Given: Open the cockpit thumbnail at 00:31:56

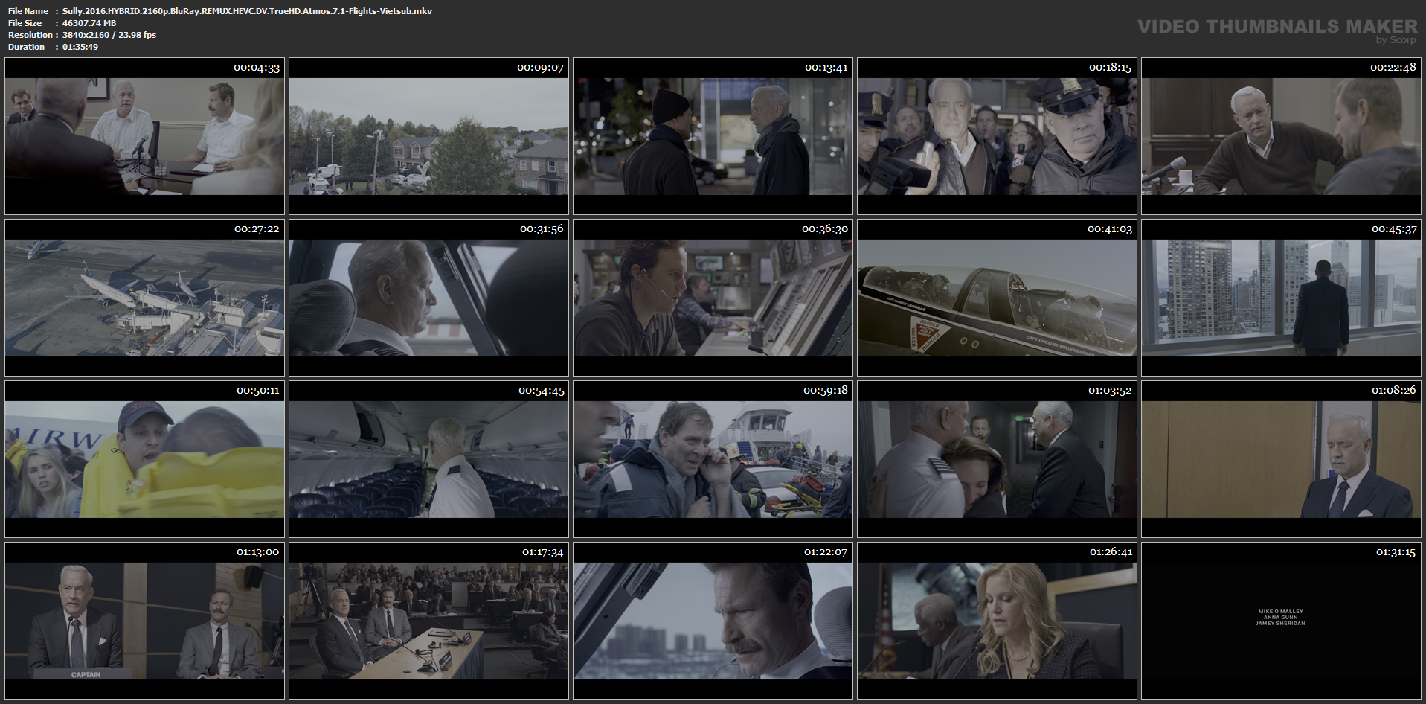Looking at the screenshot, I should (x=428, y=298).
